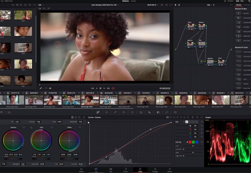Open the Color Warper palette icon
251x173 pixels.
pyautogui.click(x=106, y=112)
